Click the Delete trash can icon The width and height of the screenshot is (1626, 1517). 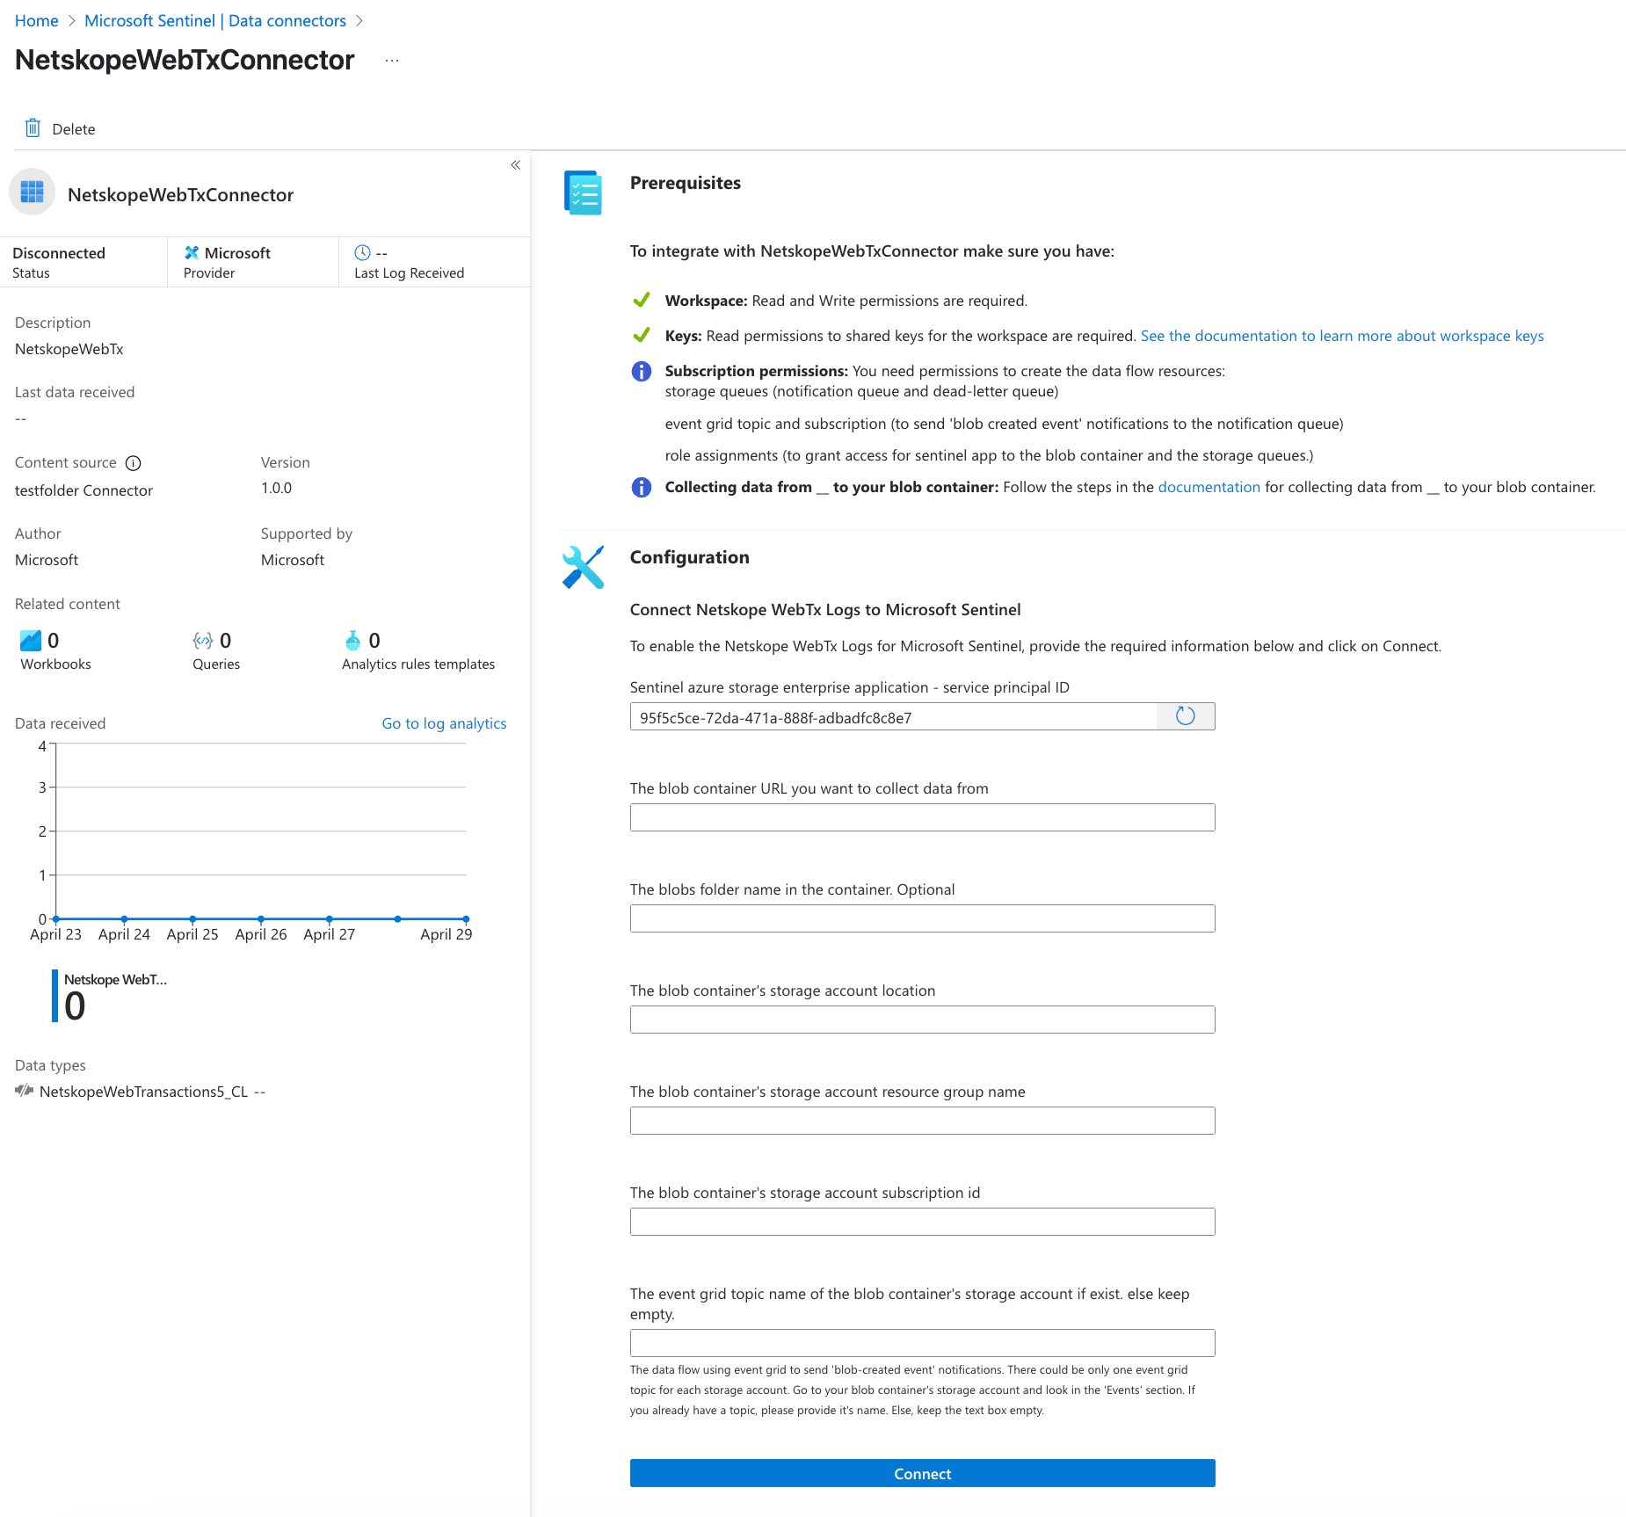(33, 128)
